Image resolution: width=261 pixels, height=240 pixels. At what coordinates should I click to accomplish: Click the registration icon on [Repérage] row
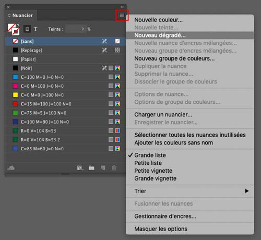click(x=117, y=50)
